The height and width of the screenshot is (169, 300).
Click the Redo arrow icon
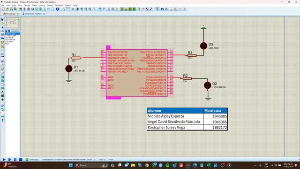click(104, 9)
